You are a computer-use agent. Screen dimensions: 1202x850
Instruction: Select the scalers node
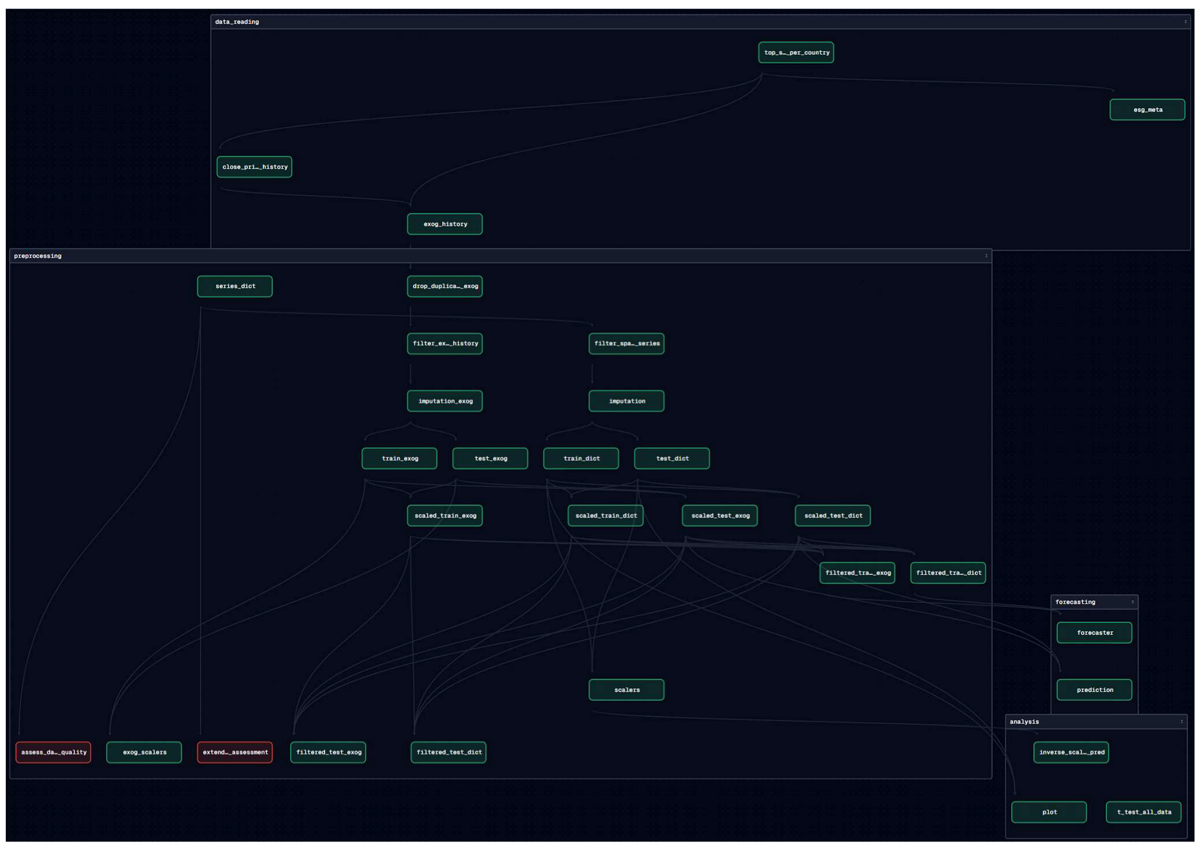pyautogui.click(x=626, y=690)
